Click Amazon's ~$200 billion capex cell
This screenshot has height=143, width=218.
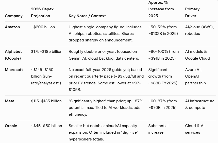pyautogui.click(x=43, y=27)
